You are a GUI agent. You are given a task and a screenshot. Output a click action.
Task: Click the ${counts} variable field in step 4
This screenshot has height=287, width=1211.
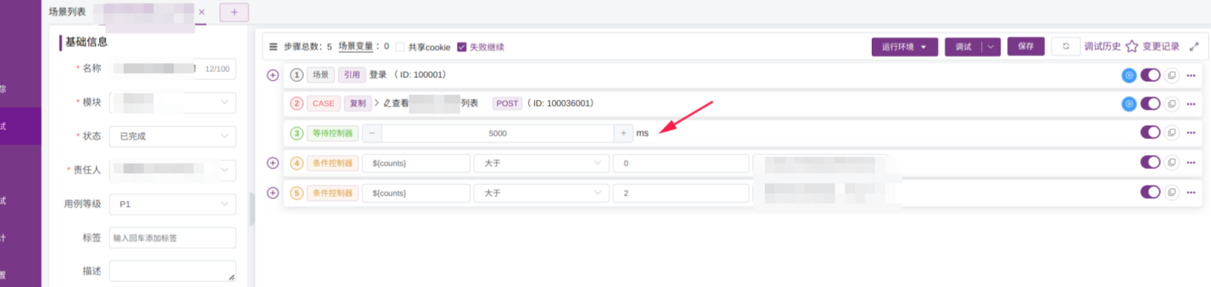click(x=416, y=163)
